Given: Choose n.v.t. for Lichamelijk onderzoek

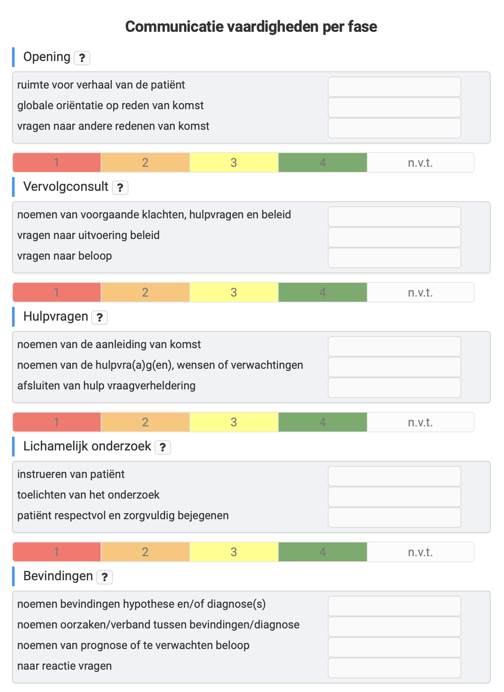Looking at the screenshot, I should pyautogui.click(x=420, y=552).
